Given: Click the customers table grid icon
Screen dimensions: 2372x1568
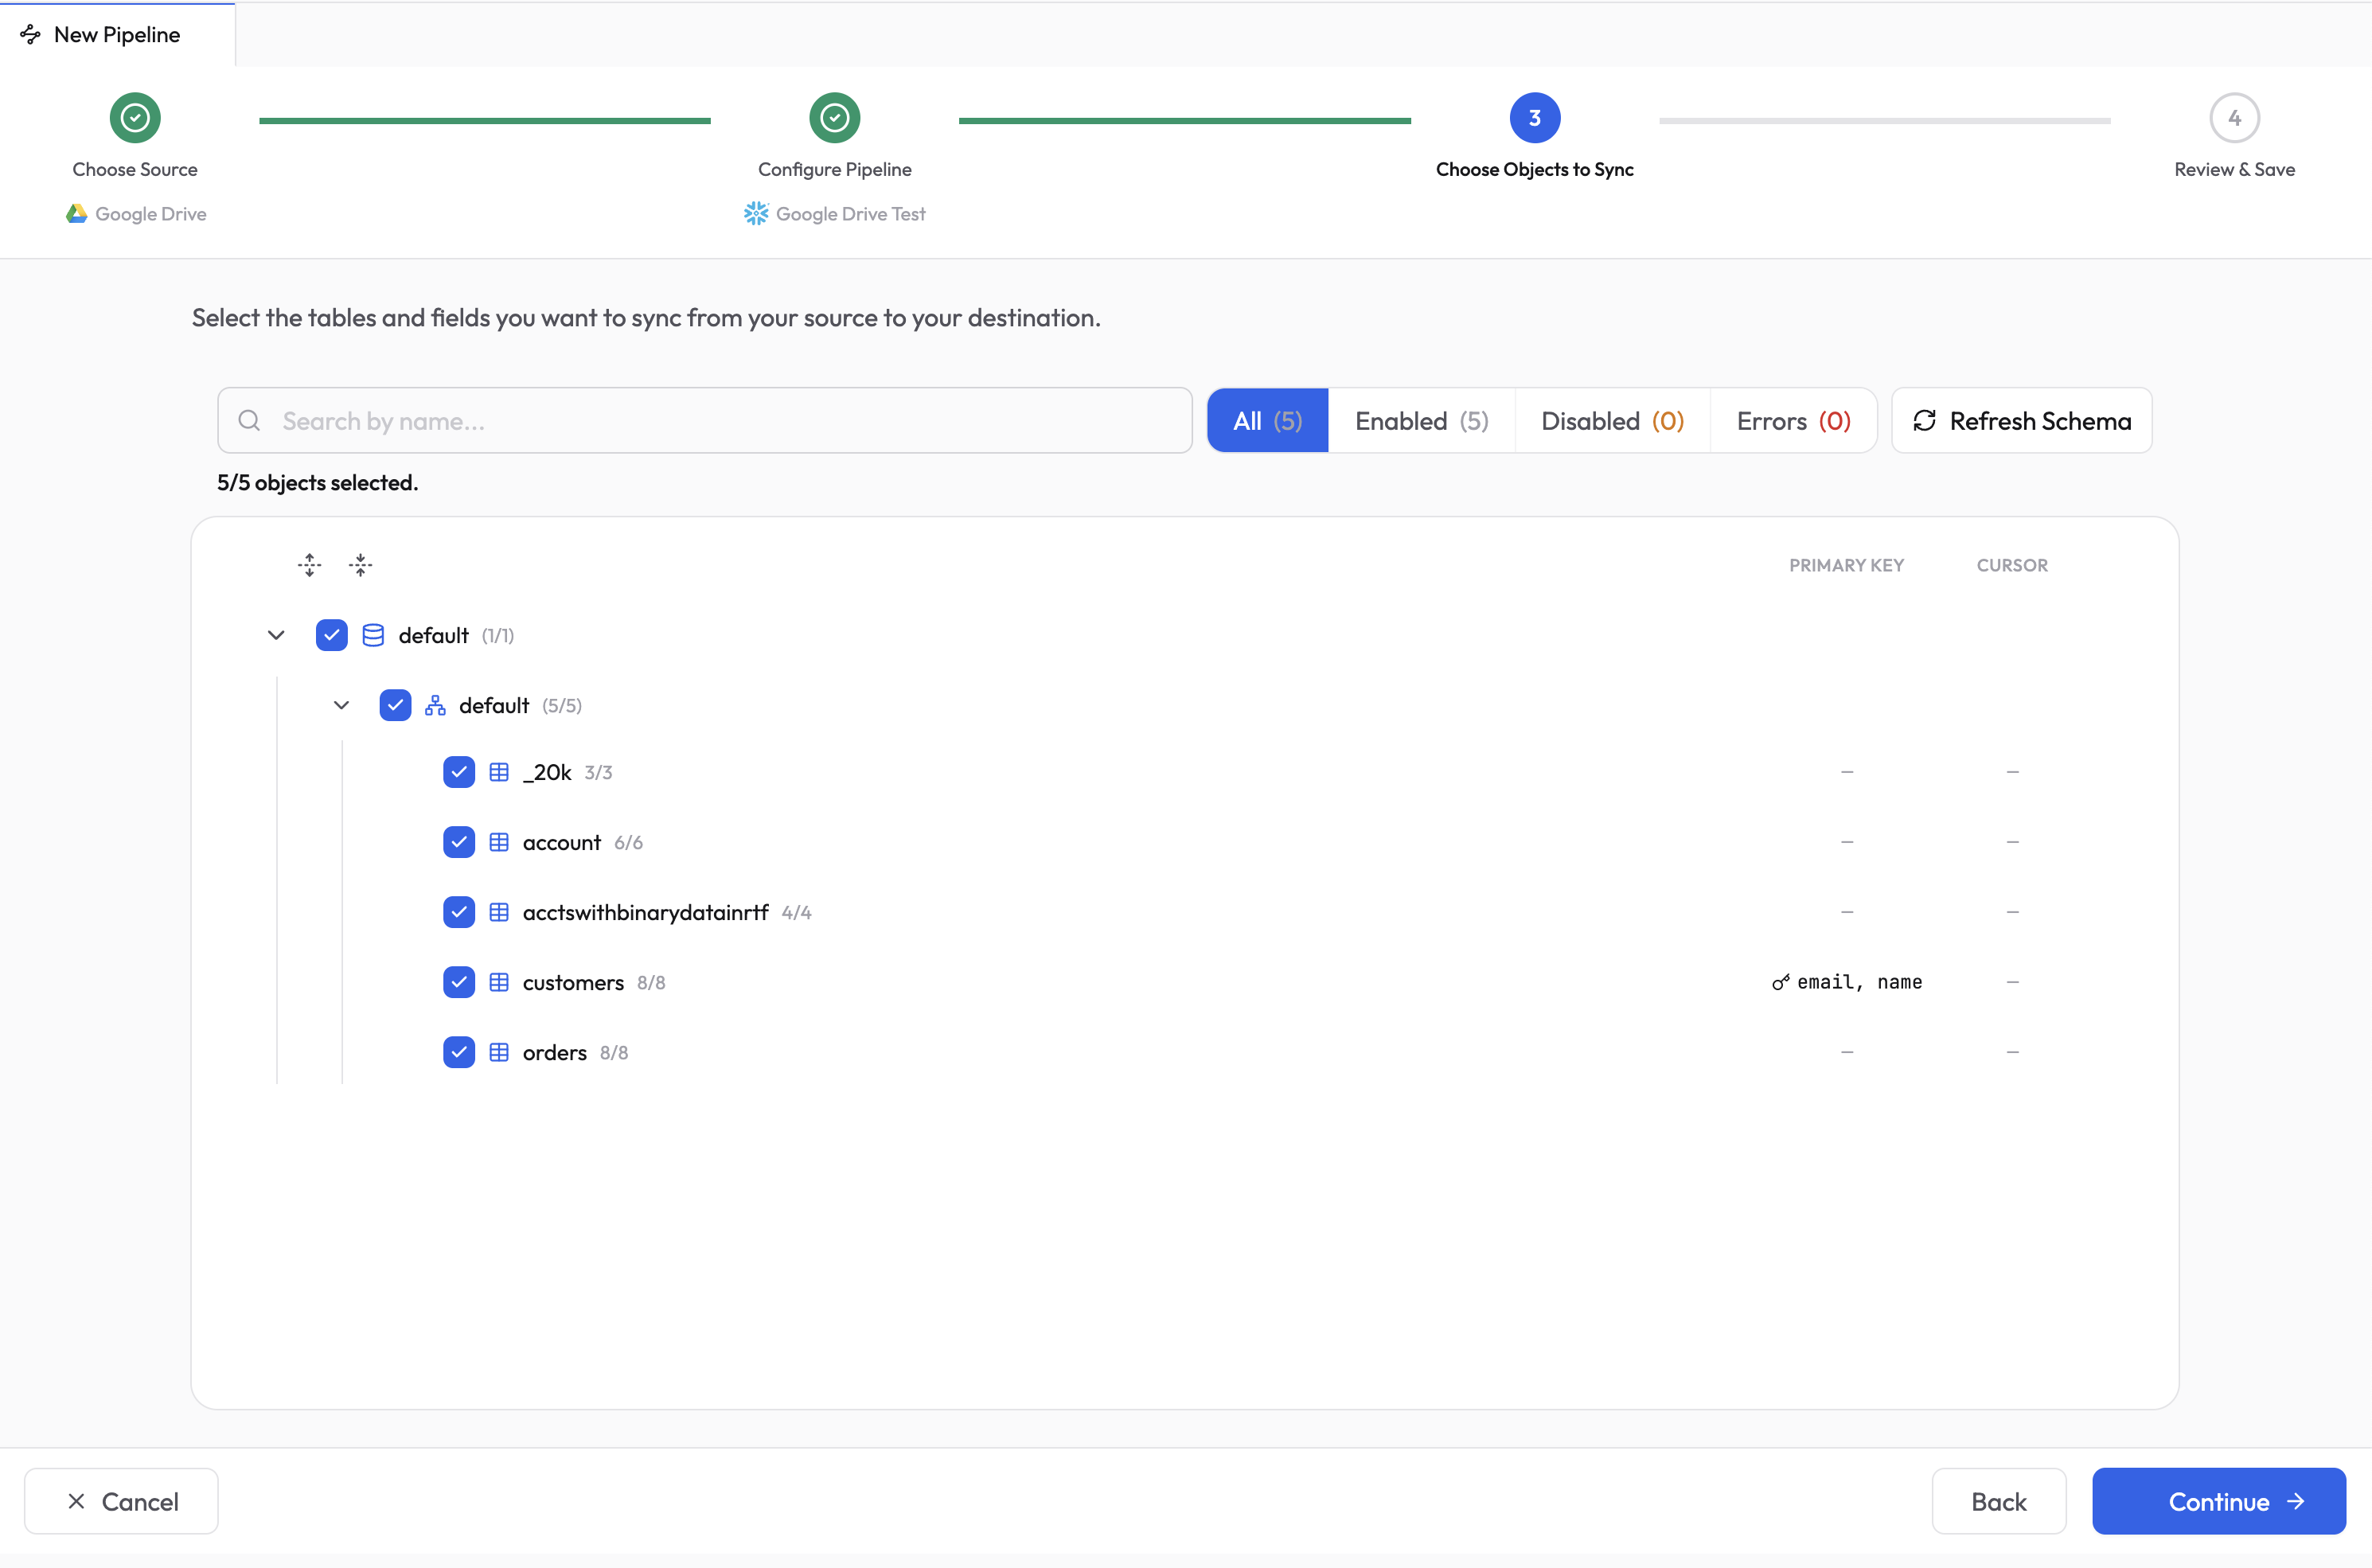Looking at the screenshot, I should pyautogui.click(x=499, y=982).
